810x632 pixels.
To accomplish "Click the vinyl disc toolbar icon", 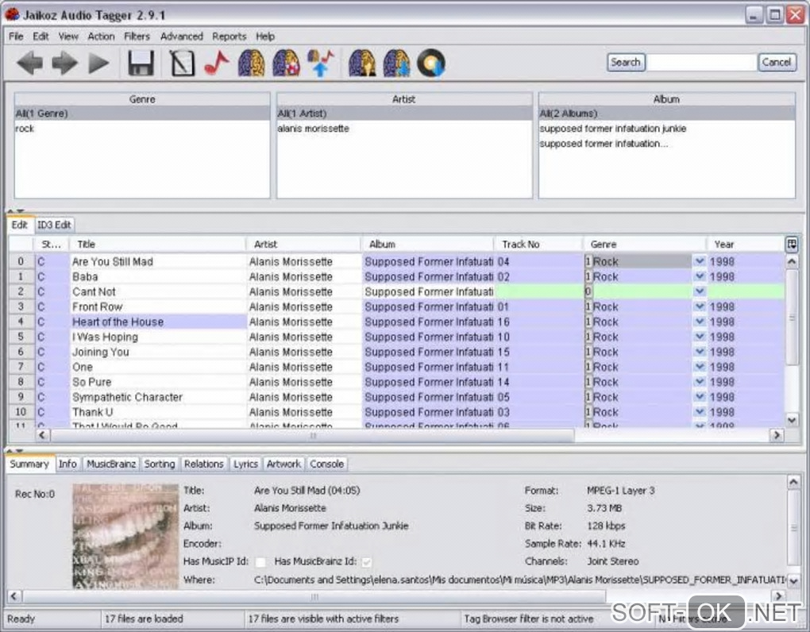I will (x=431, y=64).
